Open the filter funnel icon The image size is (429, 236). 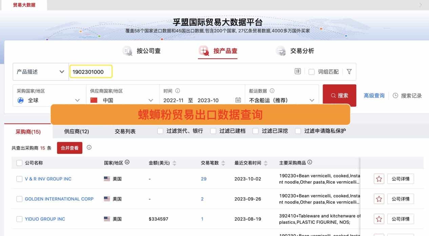[x=349, y=72]
